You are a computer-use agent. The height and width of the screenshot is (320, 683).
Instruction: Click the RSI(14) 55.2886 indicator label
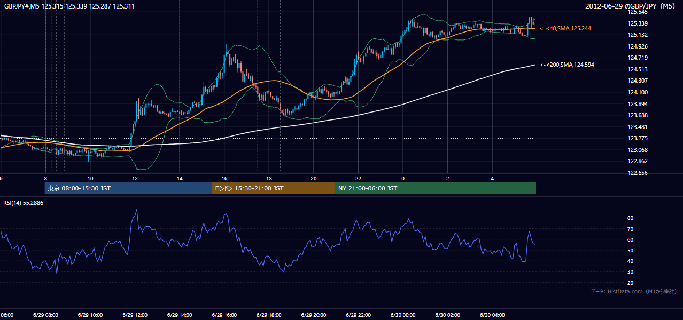pos(24,203)
